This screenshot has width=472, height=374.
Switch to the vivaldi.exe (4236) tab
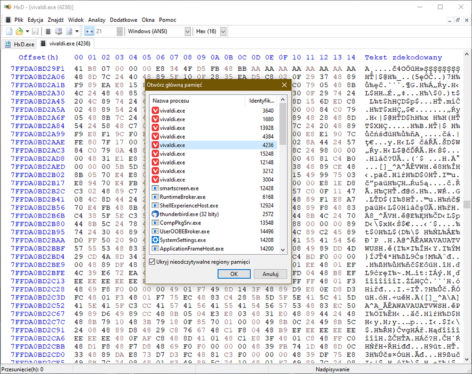(65, 44)
